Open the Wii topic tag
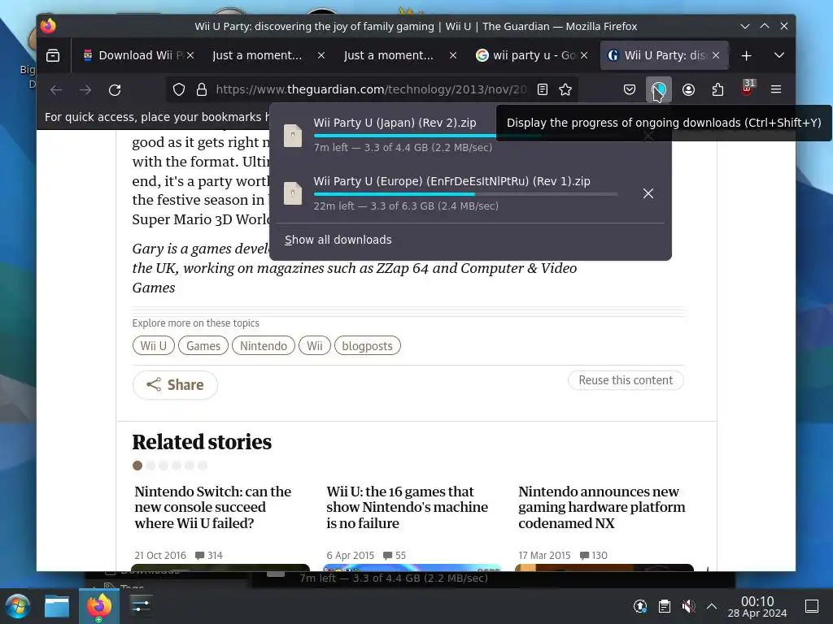 pyautogui.click(x=315, y=346)
